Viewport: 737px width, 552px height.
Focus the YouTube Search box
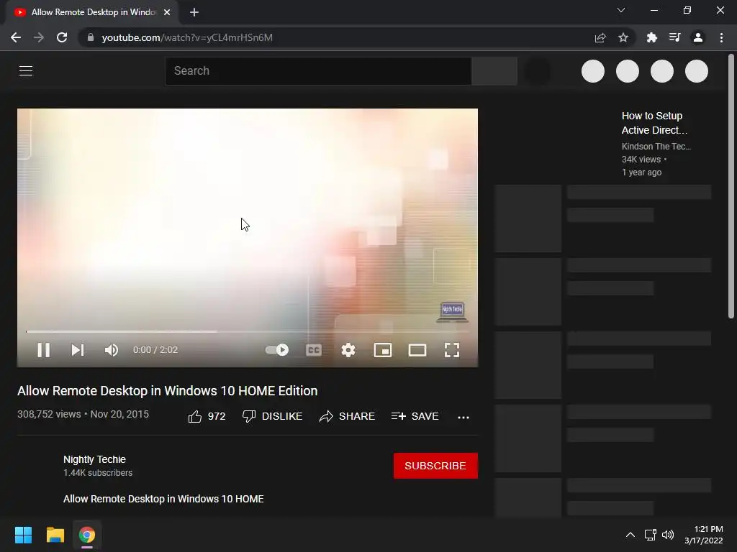click(x=318, y=71)
